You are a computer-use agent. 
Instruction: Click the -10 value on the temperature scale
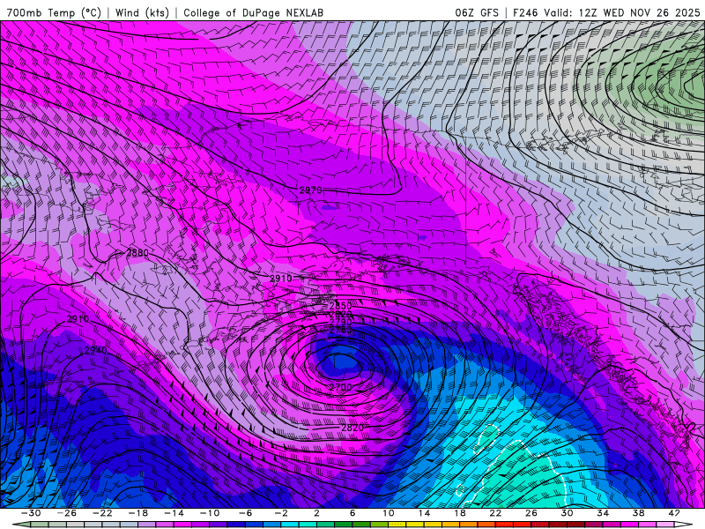point(210,513)
